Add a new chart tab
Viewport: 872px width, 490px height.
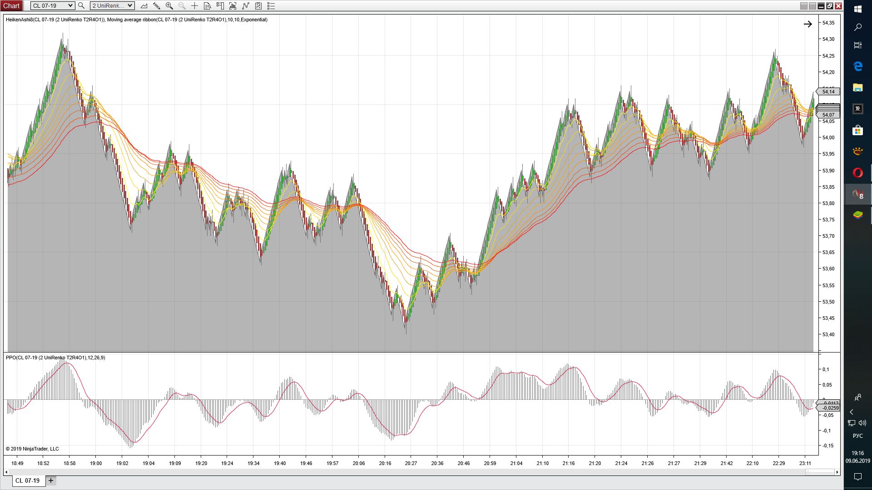tap(51, 480)
